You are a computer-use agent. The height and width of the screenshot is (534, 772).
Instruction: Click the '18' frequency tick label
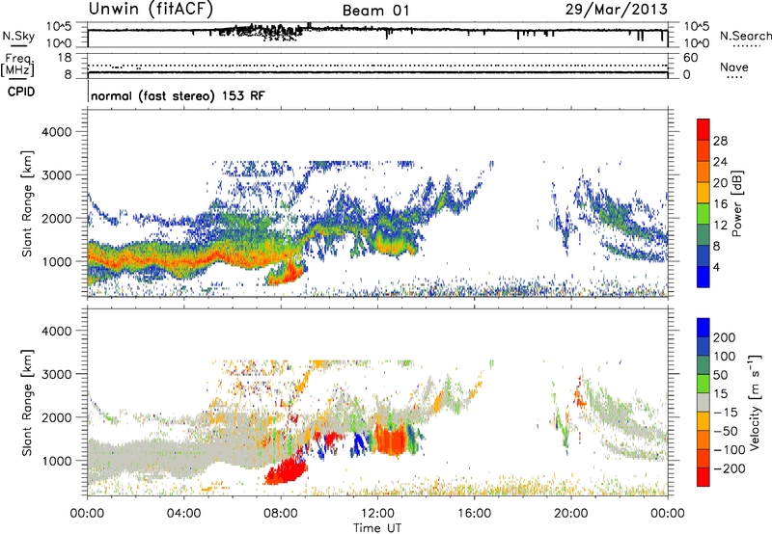(65, 58)
